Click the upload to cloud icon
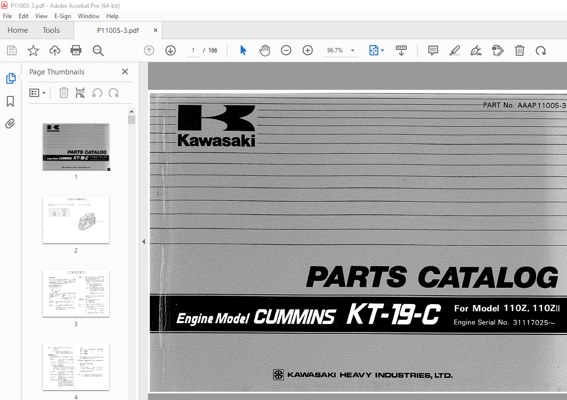 click(x=54, y=50)
